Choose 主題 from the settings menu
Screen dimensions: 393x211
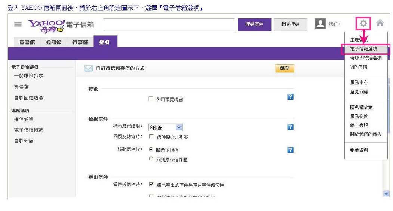point(359,40)
